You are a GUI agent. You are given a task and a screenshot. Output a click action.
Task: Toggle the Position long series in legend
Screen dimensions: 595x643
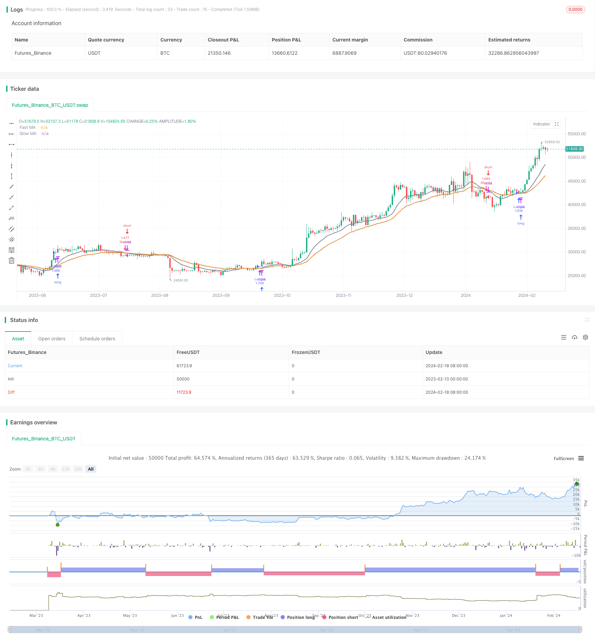click(298, 617)
